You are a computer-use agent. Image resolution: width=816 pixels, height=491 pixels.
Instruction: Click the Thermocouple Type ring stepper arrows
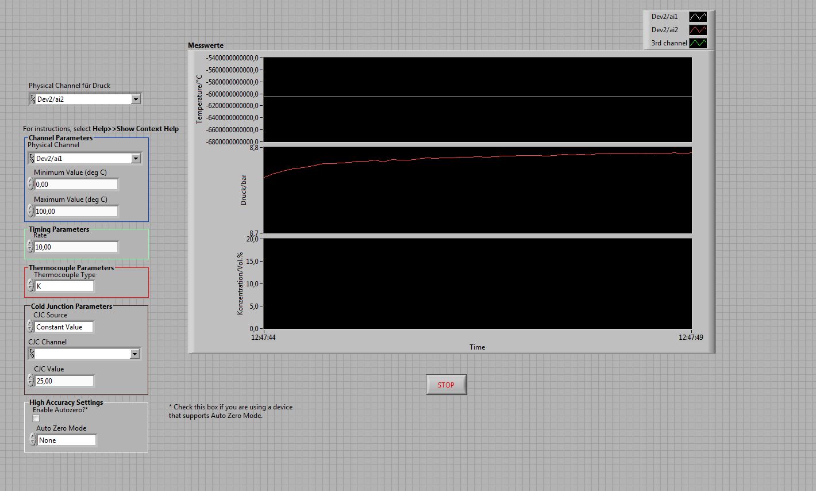[31, 286]
